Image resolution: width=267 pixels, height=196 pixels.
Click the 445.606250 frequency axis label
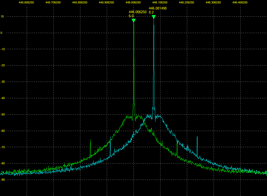[26, 2]
